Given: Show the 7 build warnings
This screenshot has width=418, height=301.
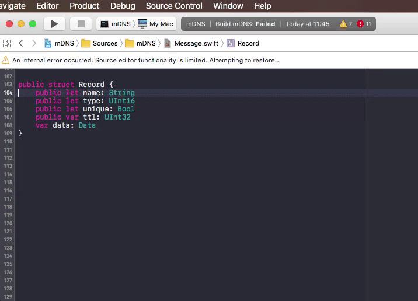Looking at the screenshot, I should 346,24.
